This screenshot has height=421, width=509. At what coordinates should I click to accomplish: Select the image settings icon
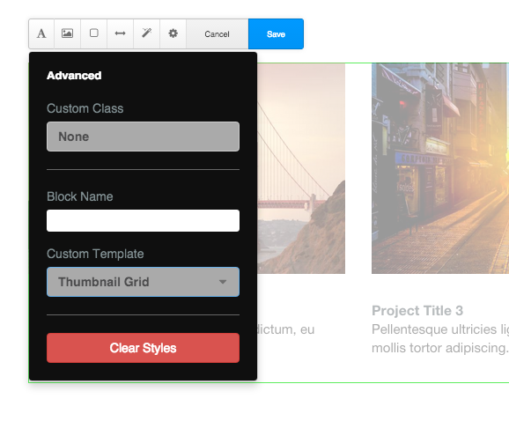coord(68,33)
